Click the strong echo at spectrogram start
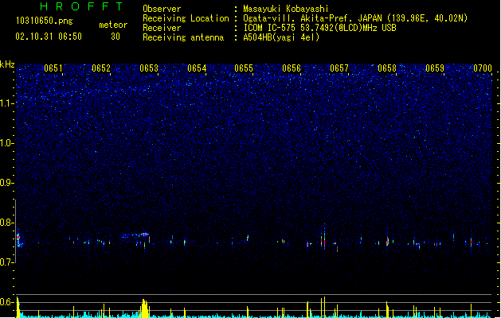The height and width of the screenshot is (318, 501). (x=19, y=239)
